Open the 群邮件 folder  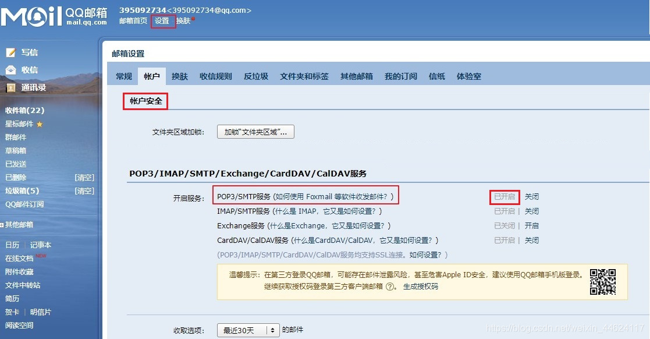16,137
